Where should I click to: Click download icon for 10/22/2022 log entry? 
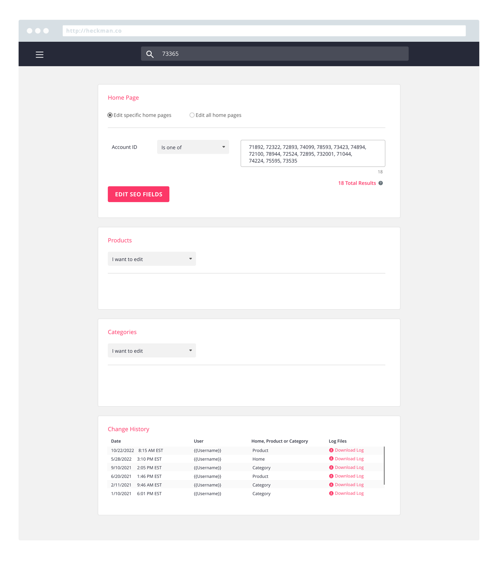[x=331, y=450]
